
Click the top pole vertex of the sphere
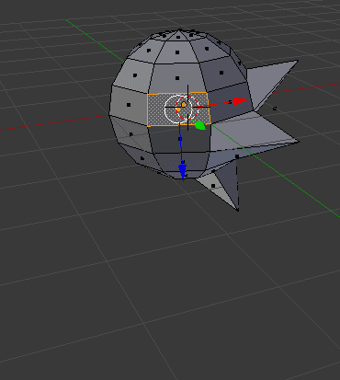pyautogui.click(x=179, y=29)
